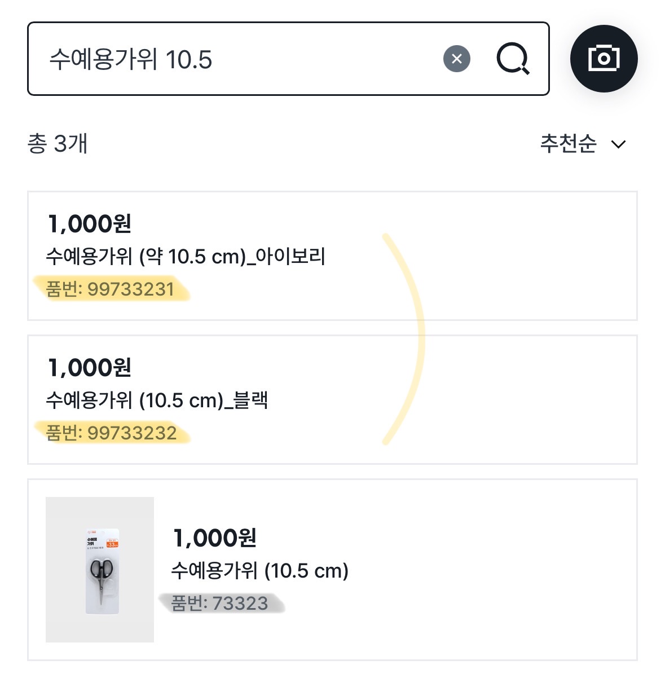
Task: Select the 수예용가위 (10.5 cm) title beside the thumbnail
Action: pos(260,571)
